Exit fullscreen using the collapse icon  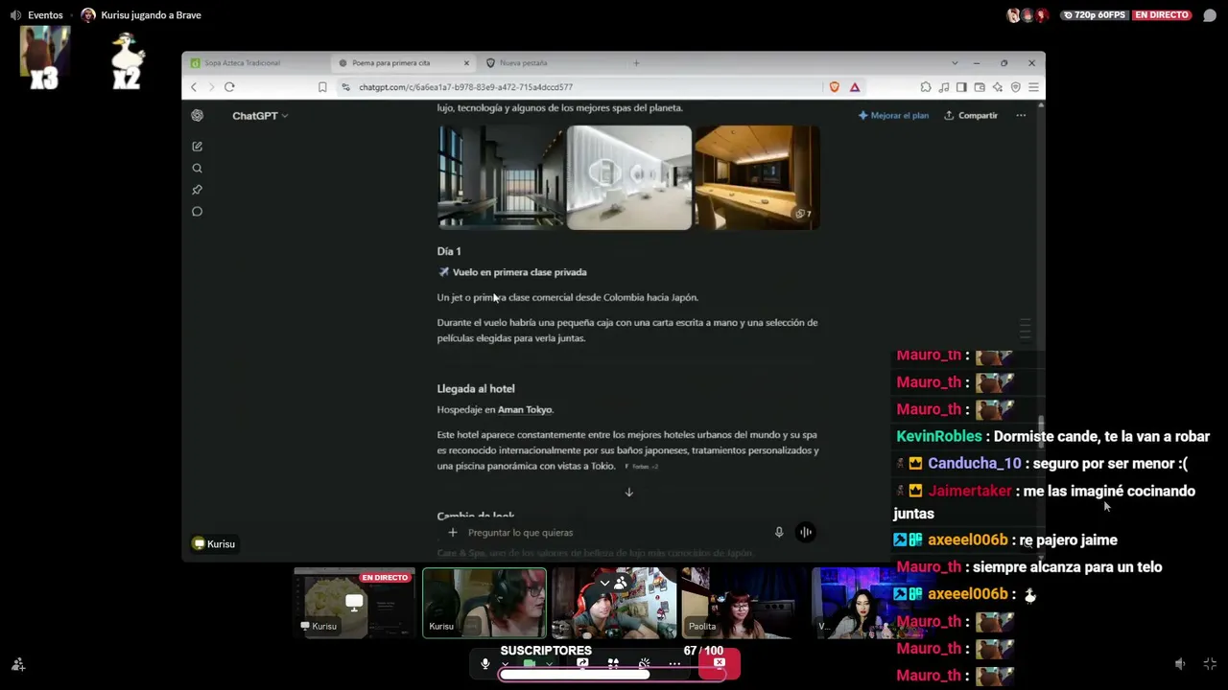[x=1210, y=664]
